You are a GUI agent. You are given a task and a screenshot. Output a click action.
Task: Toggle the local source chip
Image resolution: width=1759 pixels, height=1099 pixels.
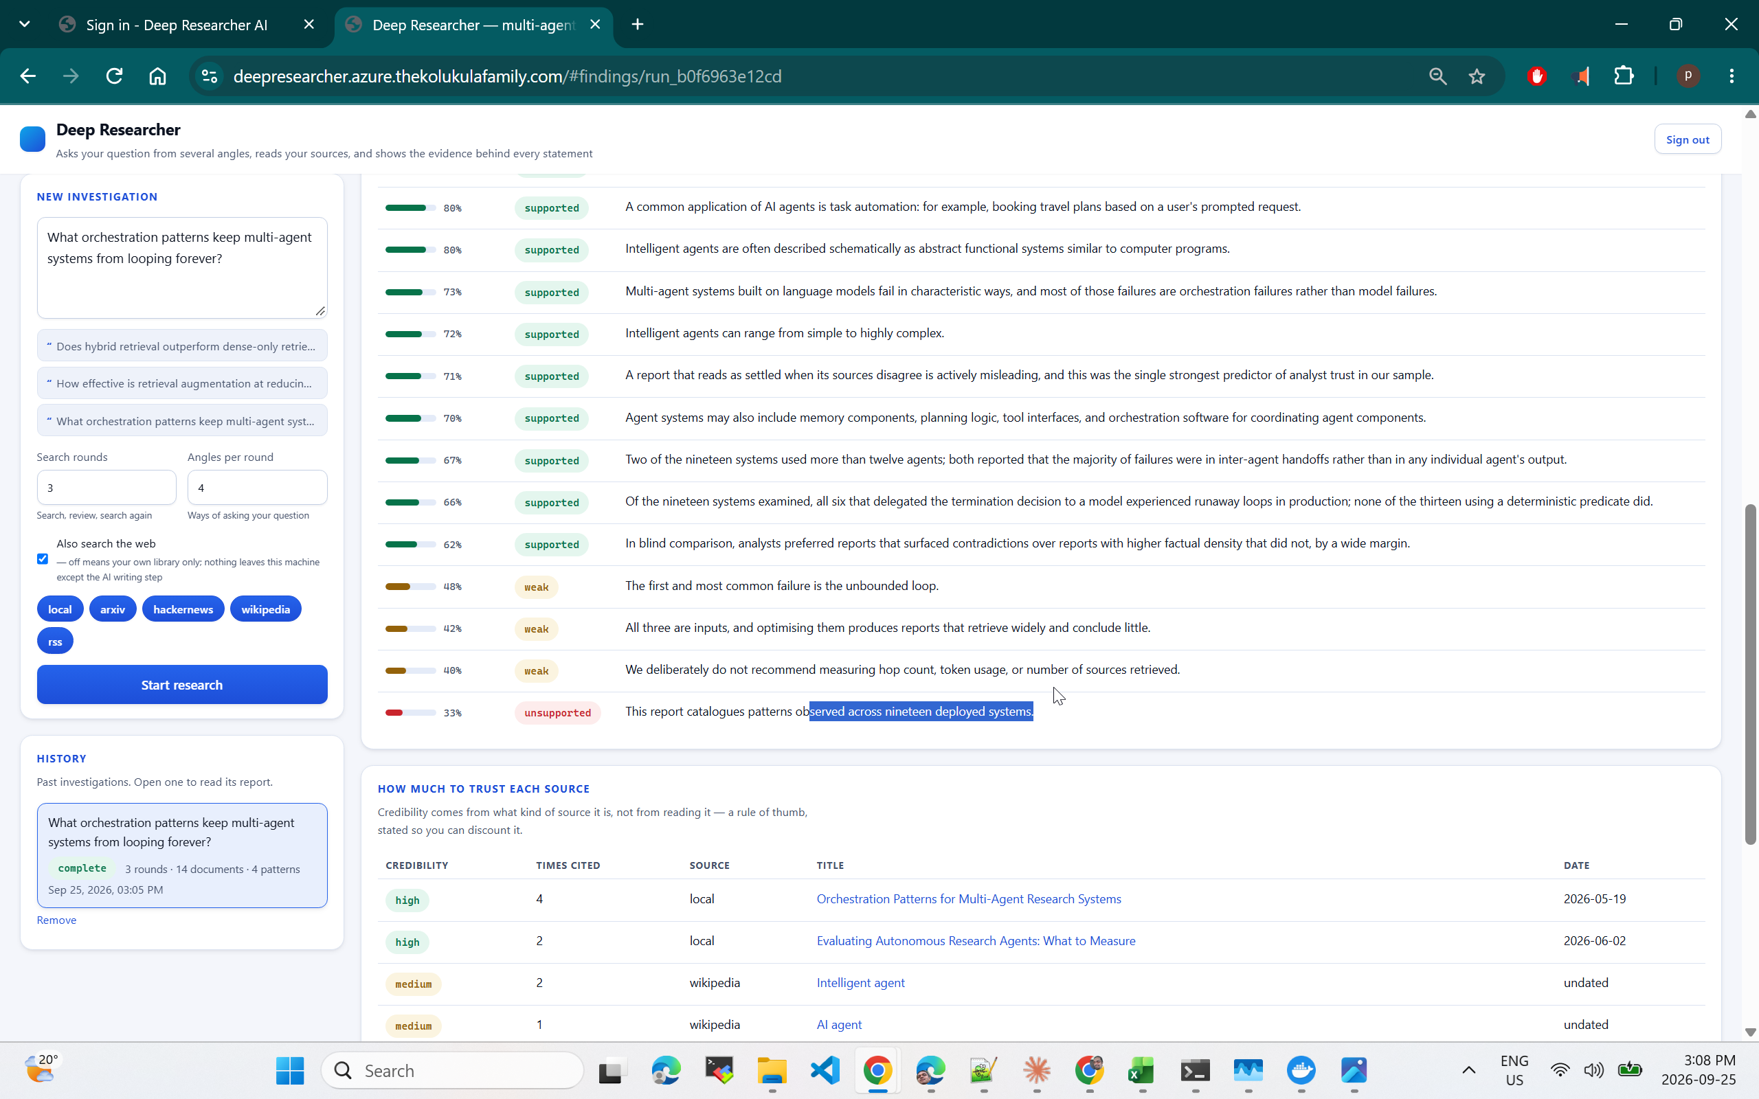pos(60,609)
